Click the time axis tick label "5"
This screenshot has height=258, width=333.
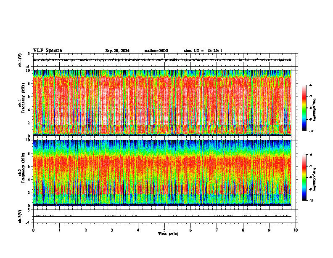[x=164, y=230]
